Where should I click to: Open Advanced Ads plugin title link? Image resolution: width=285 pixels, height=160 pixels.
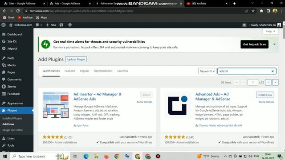(x=213, y=96)
